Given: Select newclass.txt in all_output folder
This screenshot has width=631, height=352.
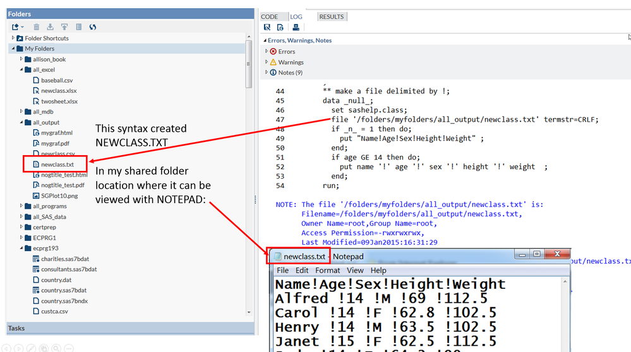Looking at the screenshot, I should click(57, 165).
